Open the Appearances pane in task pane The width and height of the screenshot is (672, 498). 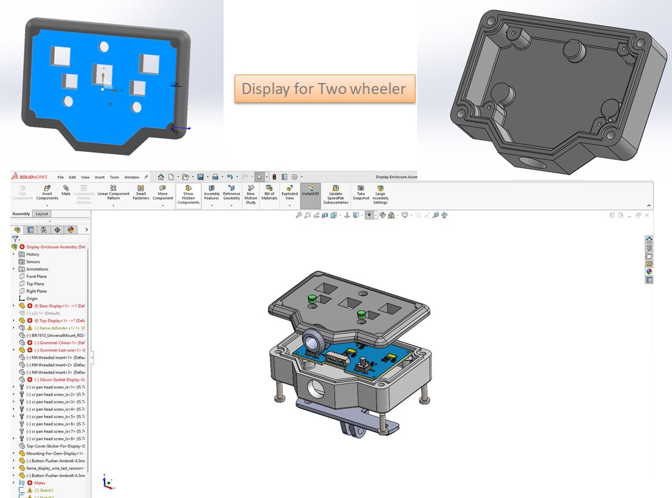click(649, 272)
